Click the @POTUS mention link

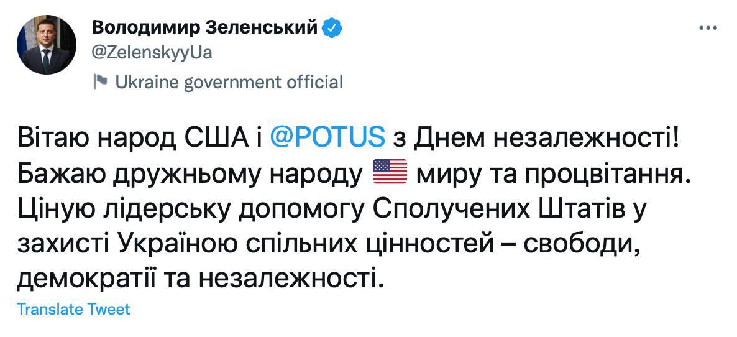coord(328,137)
